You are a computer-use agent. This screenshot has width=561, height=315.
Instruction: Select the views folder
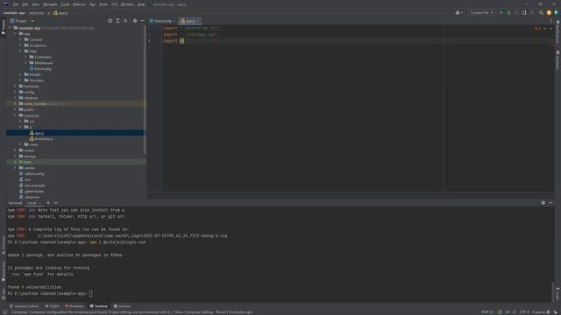[33, 144]
